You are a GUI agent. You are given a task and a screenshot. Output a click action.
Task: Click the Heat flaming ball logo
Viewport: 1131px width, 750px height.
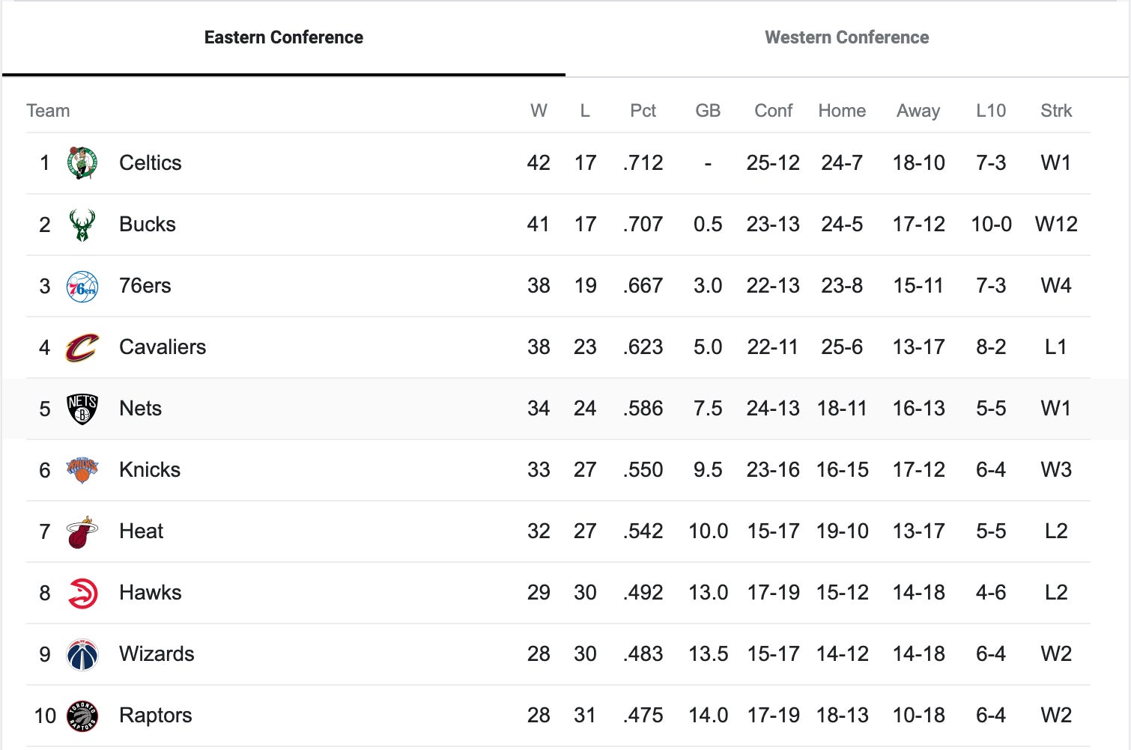click(x=82, y=531)
